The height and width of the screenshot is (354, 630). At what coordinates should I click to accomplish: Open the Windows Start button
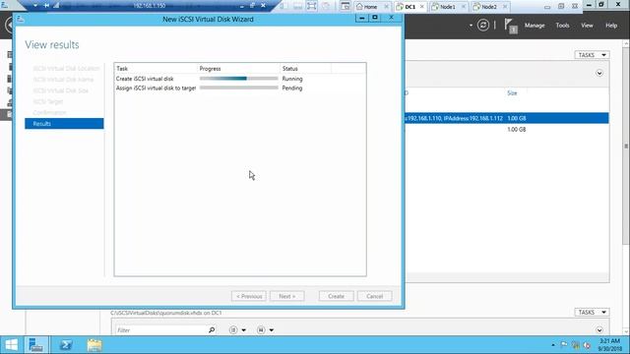click(x=11, y=345)
